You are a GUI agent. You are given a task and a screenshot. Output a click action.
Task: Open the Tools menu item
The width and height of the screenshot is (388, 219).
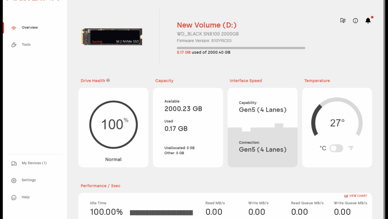pyautogui.click(x=26, y=44)
